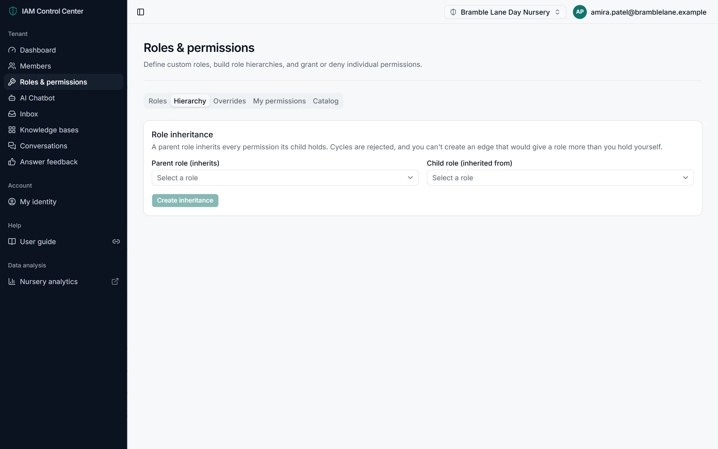Click the Knowledge bases grid icon

pyautogui.click(x=12, y=130)
